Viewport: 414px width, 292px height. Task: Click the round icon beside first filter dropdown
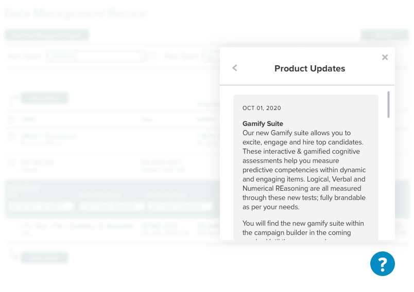[152, 57]
